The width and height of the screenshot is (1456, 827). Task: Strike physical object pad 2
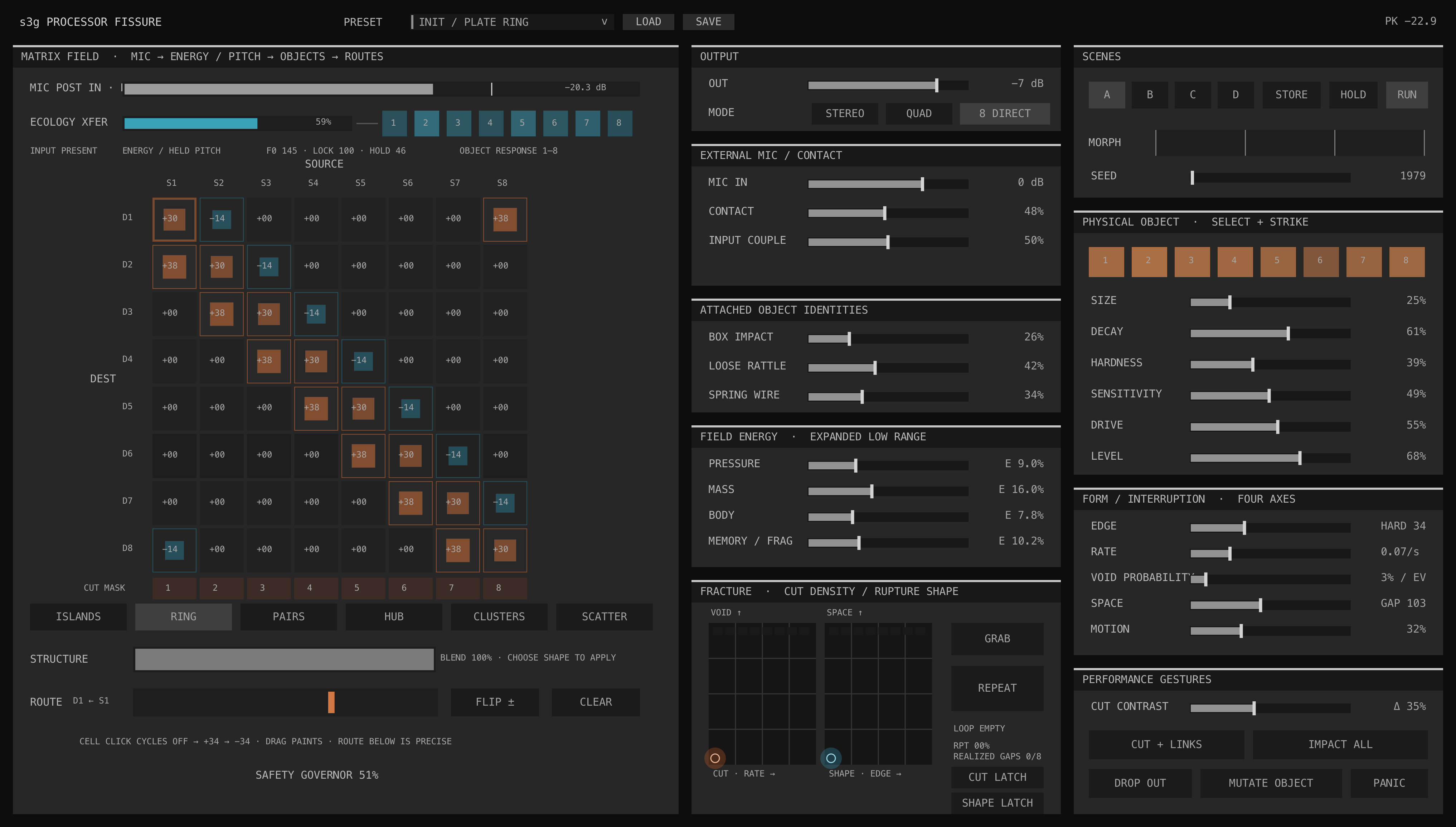pos(1149,262)
